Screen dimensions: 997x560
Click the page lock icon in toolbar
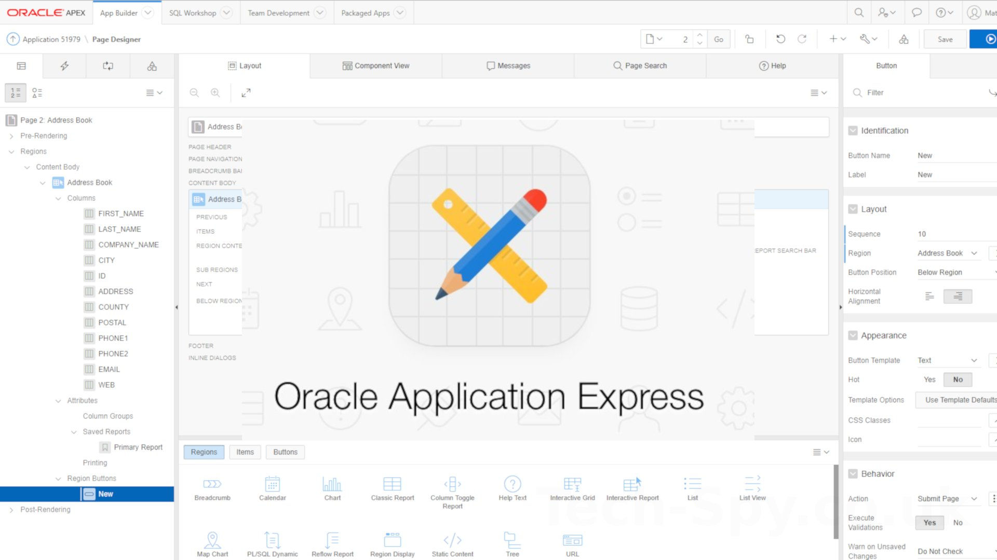[749, 39]
